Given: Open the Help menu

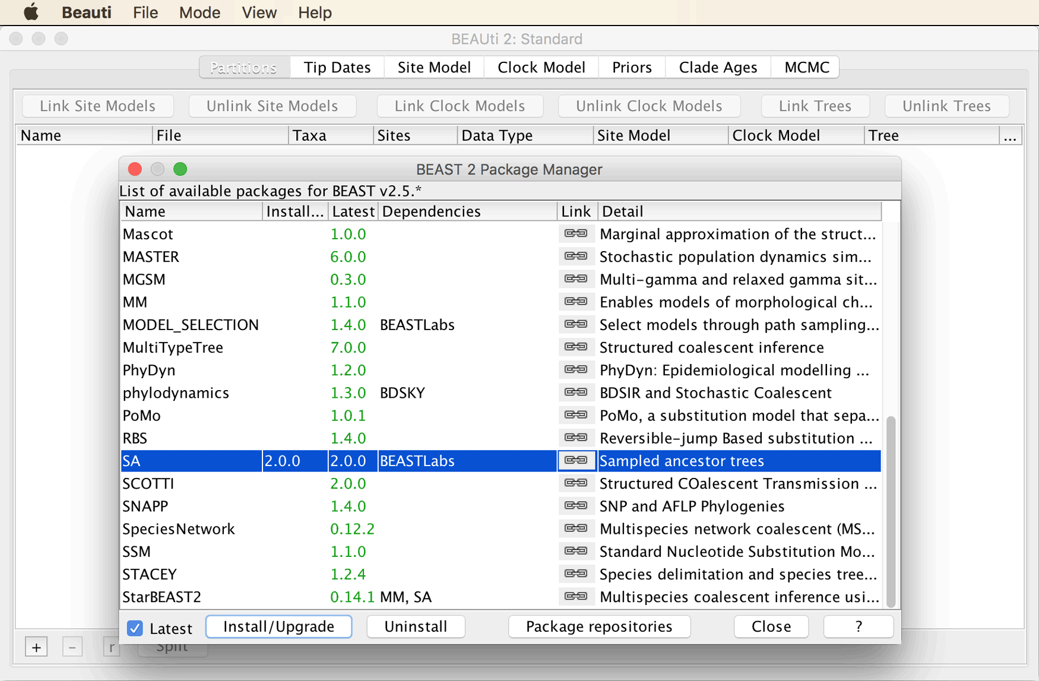Looking at the screenshot, I should pyautogui.click(x=315, y=12).
